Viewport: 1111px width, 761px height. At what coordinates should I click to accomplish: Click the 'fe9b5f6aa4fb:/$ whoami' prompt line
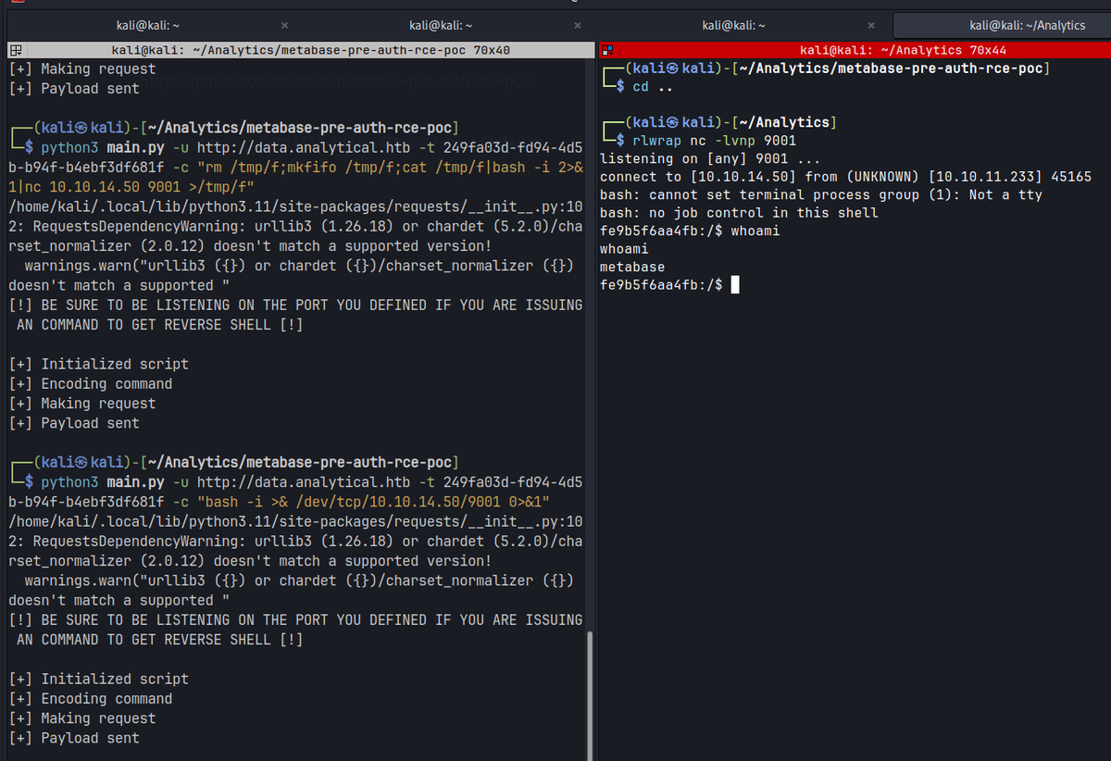[x=690, y=231]
